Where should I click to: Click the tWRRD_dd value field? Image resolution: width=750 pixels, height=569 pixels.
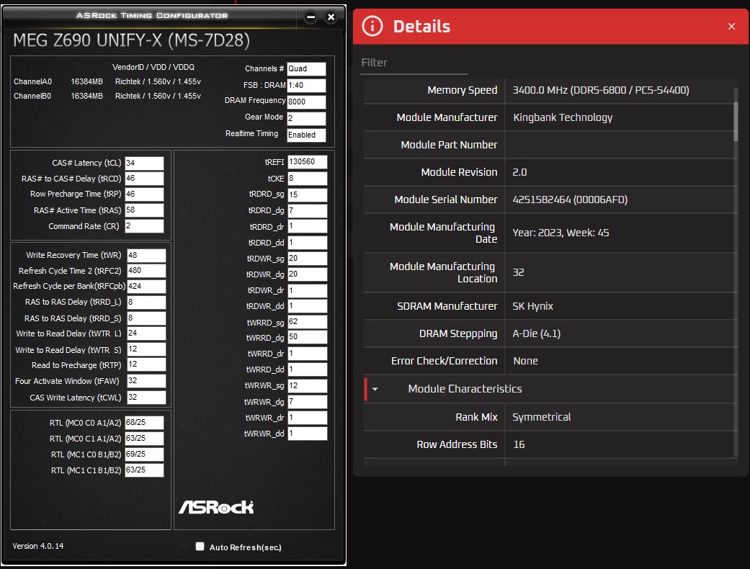[308, 369]
